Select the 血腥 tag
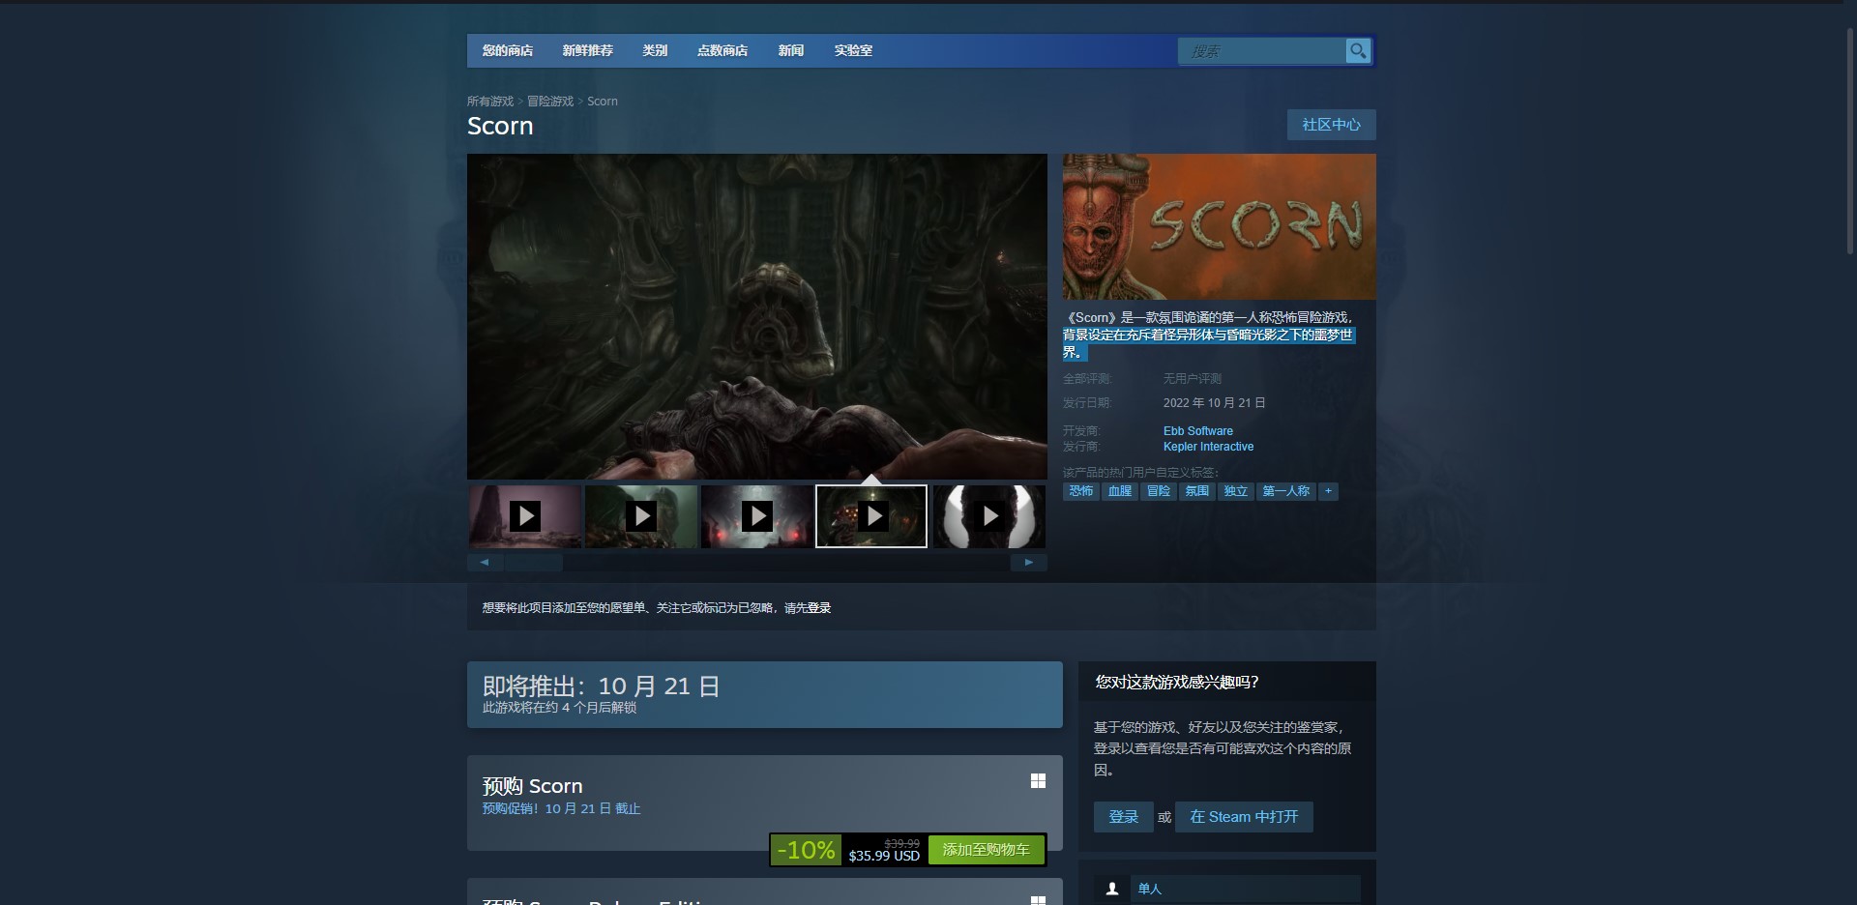 coord(1120,491)
